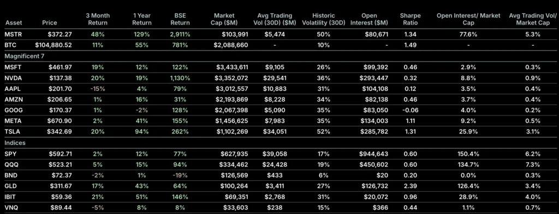Image resolution: width=559 pixels, height=214 pixels.
Task: Select the BTC price $104,880.52 cell
Action: click(53, 45)
